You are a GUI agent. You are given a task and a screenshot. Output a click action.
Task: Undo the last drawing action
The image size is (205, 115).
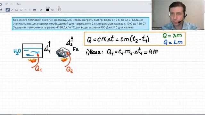pyautogui.click(x=7, y=4)
